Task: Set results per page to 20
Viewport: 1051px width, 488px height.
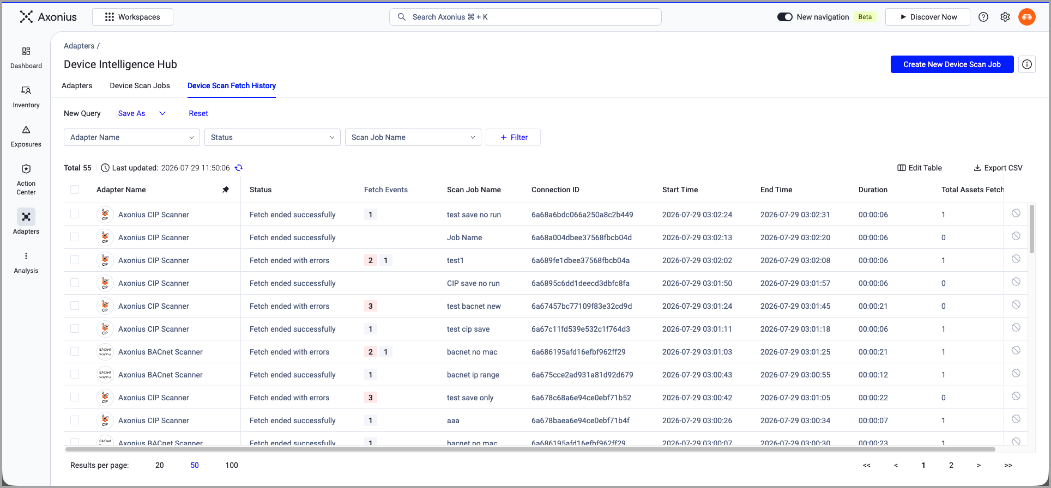Action: tap(160, 465)
